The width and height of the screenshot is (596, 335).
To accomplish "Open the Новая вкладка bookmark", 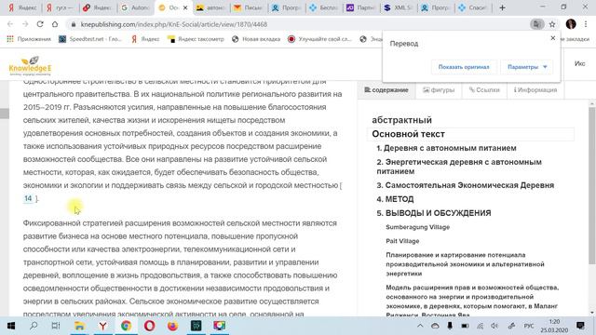I will point(256,39).
